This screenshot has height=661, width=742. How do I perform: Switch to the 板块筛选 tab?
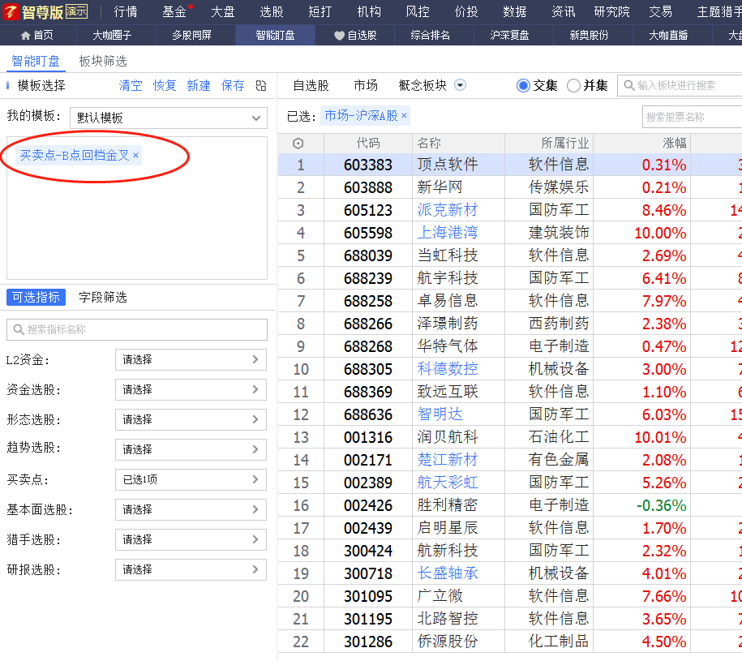tap(103, 61)
